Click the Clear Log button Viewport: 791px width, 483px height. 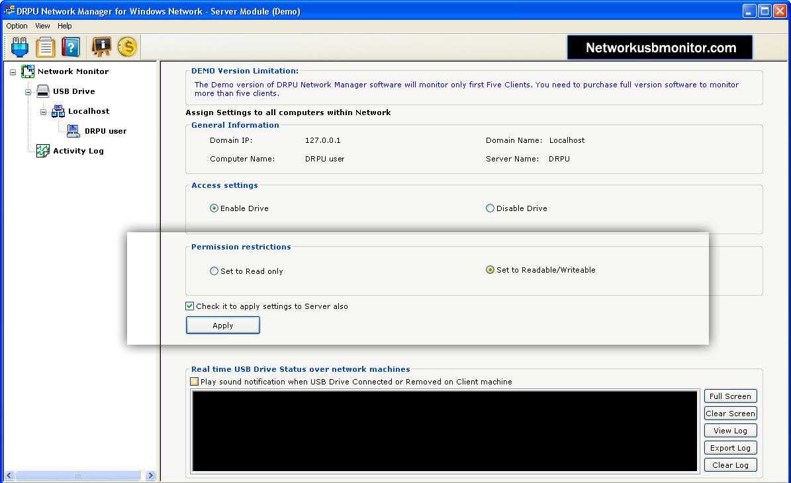(731, 465)
